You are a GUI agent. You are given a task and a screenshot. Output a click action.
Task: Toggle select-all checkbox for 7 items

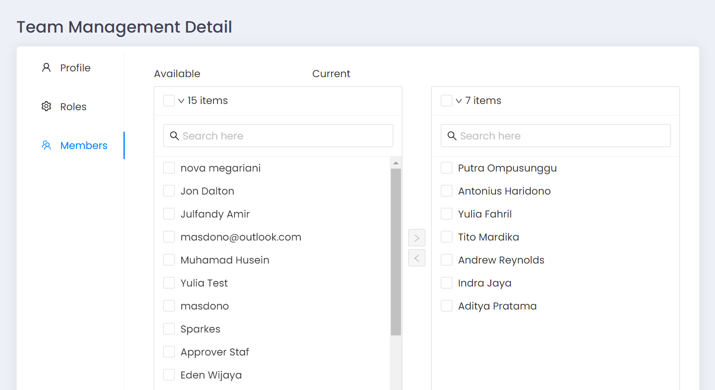click(x=447, y=101)
